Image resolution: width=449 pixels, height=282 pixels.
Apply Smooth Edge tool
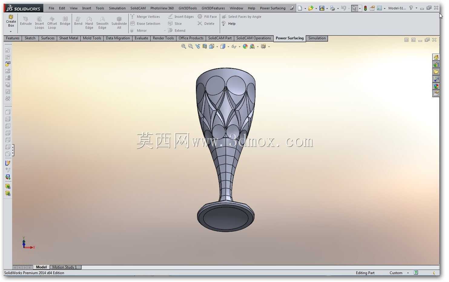(x=102, y=23)
